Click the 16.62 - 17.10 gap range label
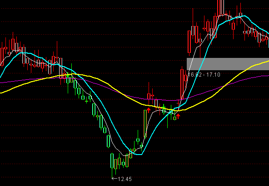 click(204, 74)
